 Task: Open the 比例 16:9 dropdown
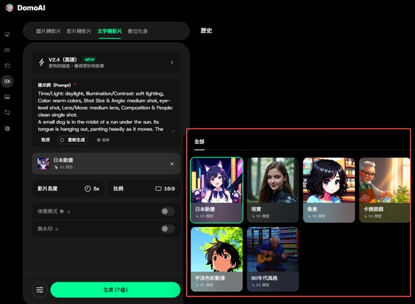click(144, 188)
